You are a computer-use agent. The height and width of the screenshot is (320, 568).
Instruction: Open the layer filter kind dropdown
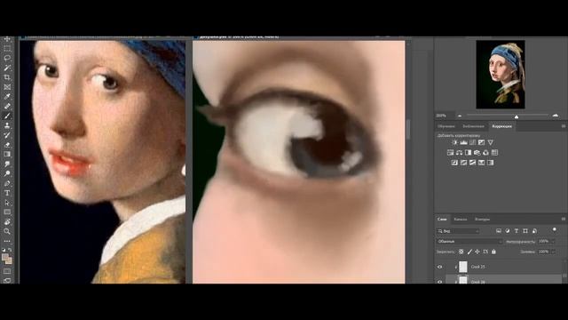tap(458, 231)
